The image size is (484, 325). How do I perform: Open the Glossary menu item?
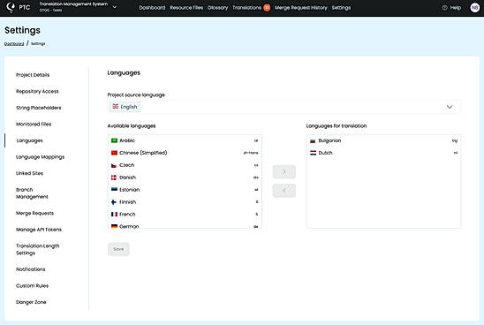point(217,8)
